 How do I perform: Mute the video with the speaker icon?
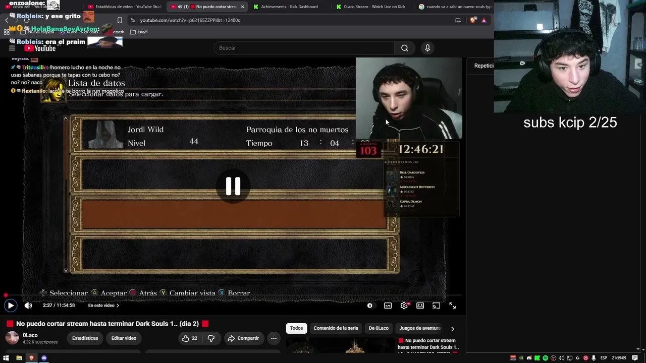tap(28, 306)
